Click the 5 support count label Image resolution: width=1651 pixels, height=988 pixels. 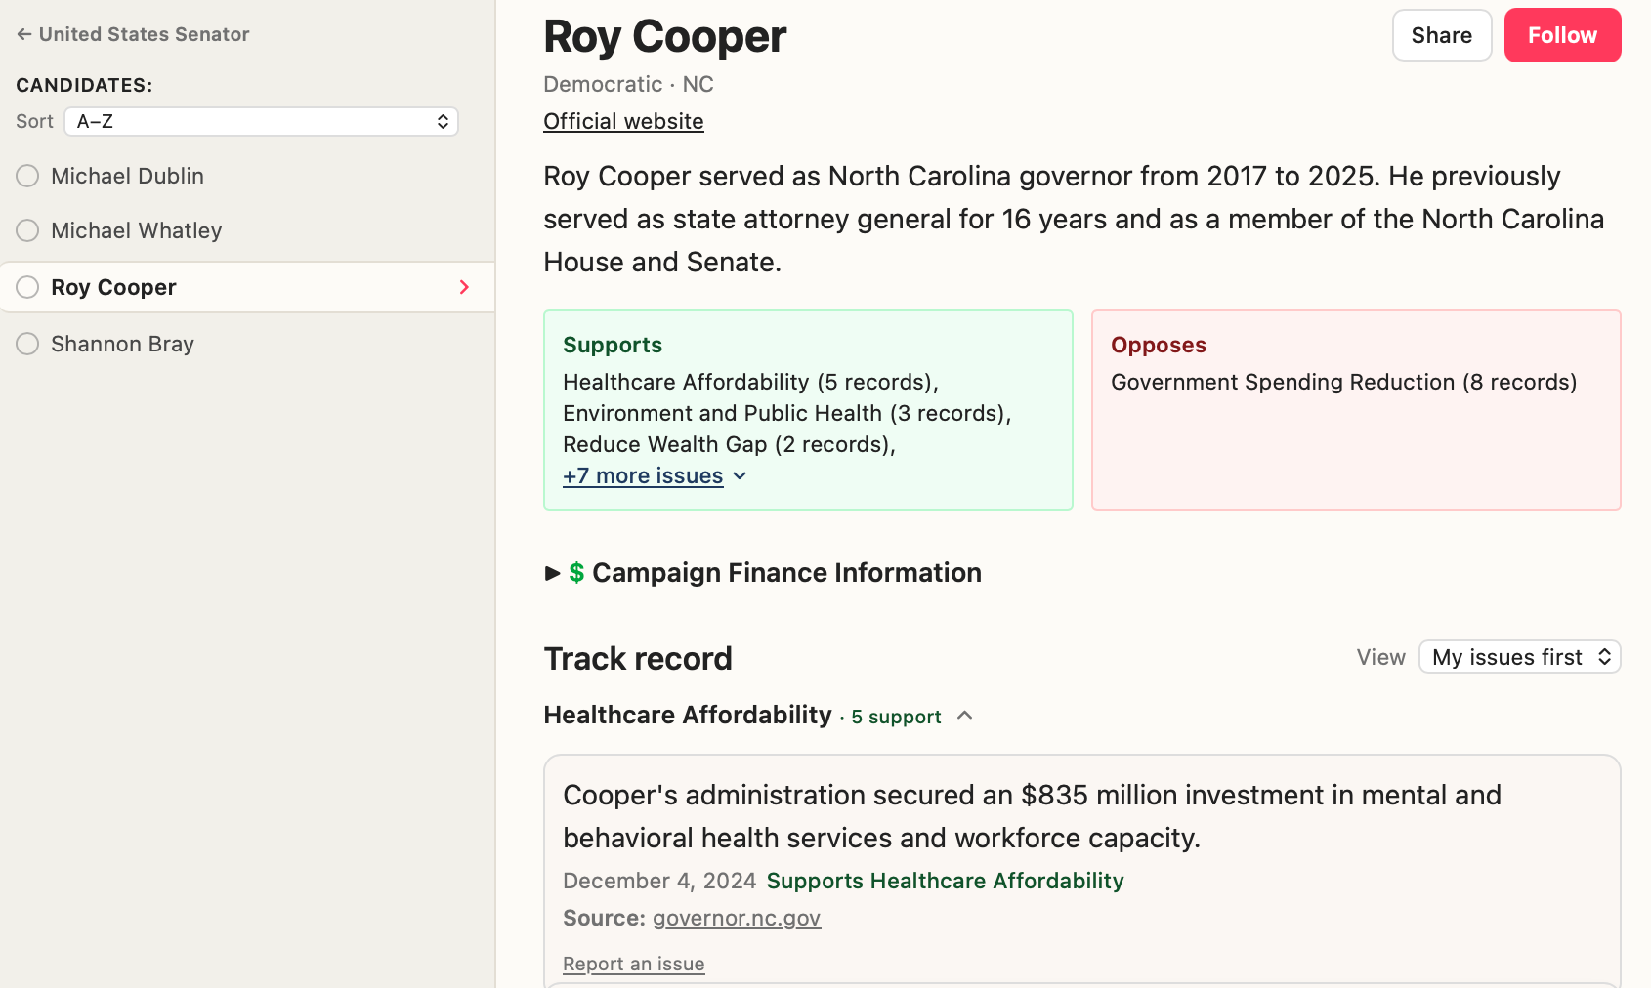pos(896,717)
